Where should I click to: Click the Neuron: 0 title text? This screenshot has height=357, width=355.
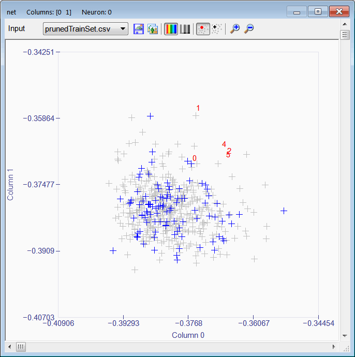pyautogui.click(x=97, y=12)
